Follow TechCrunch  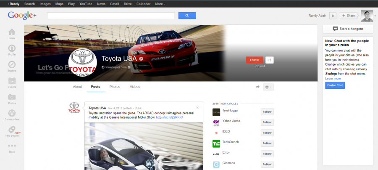tap(267, 143)
